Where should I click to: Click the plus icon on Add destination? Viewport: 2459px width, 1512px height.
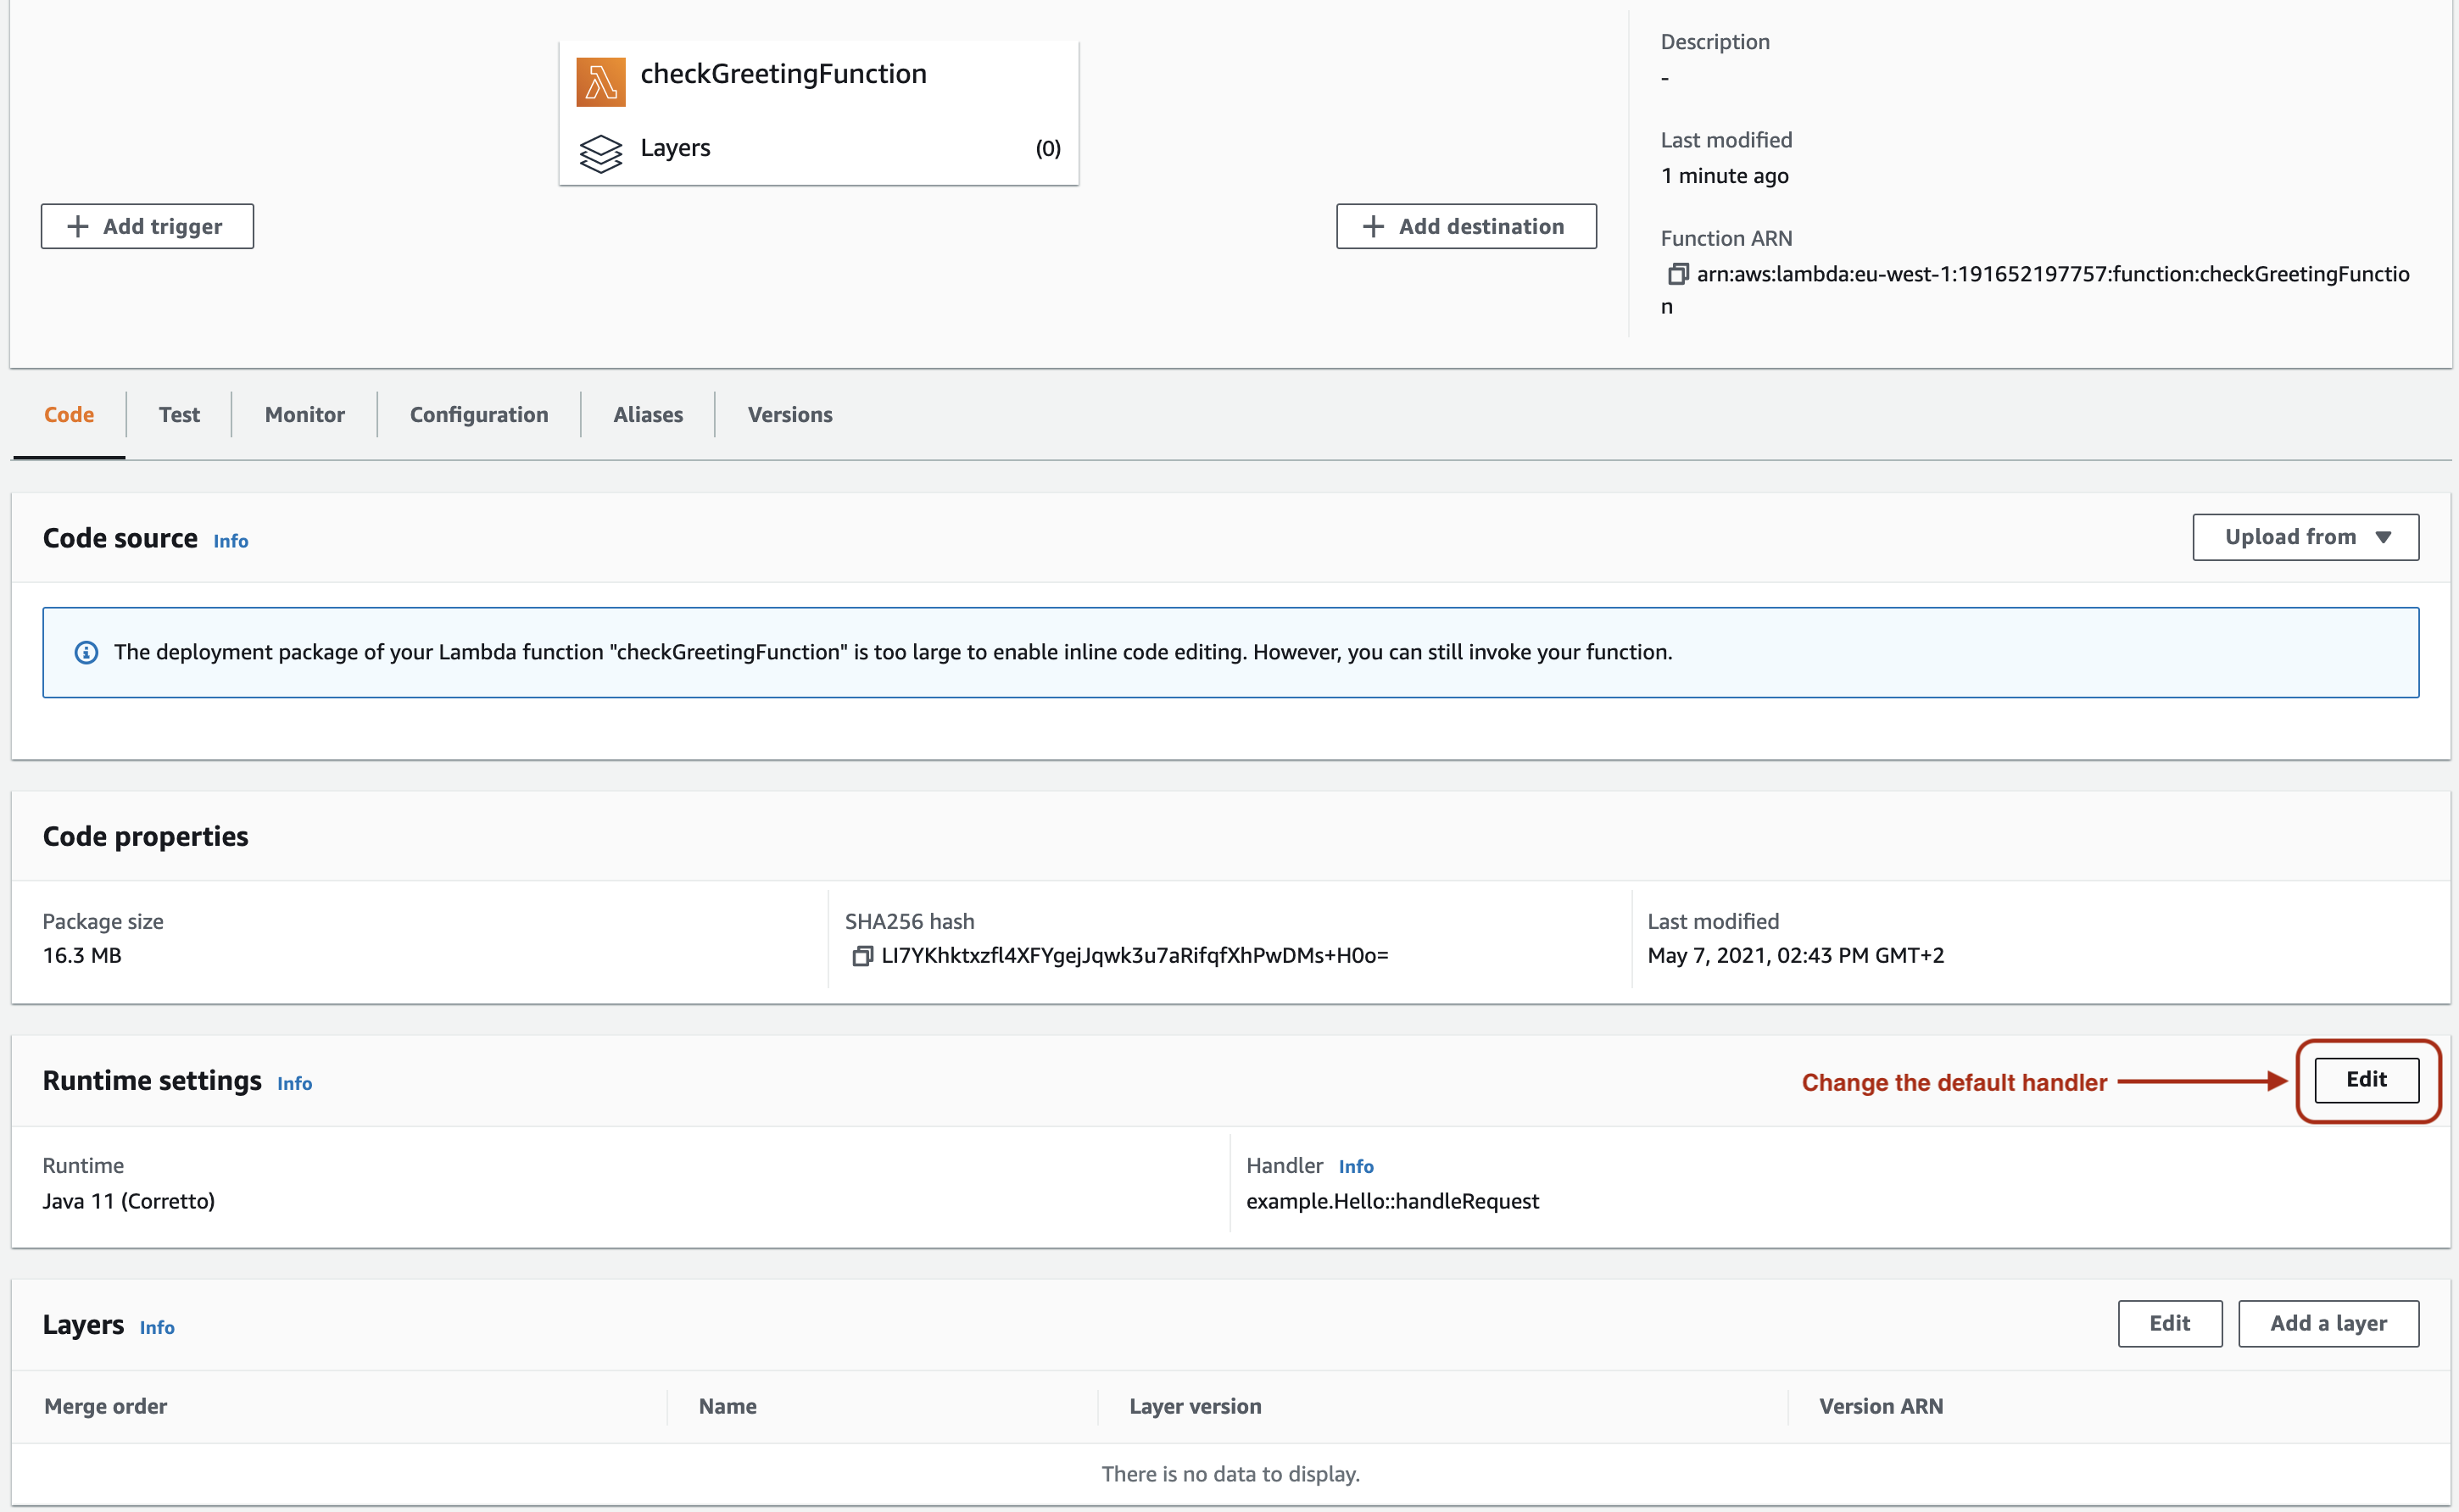pyautogui.click(x=1374, y=226)
